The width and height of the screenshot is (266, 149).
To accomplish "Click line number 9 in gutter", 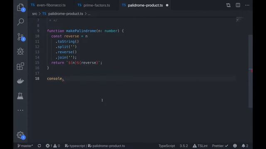I will point(38,31).
